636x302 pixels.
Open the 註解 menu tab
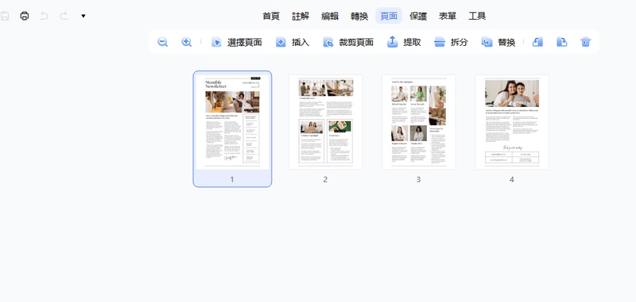tap(301, 16)
